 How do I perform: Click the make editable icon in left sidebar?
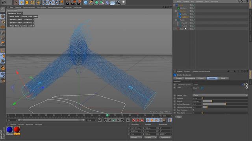tap(3, 9)
